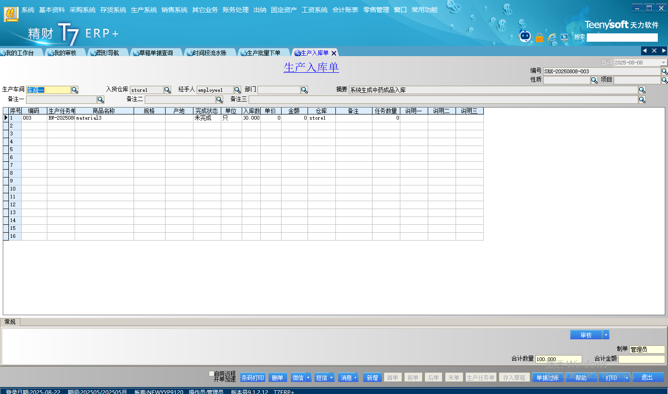
Task: Open lookup for 入货仓库 store1 field
Action: click(x=167, y=90)
